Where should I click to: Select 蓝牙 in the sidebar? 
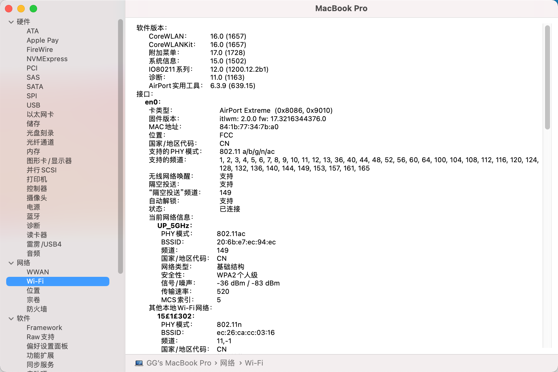(33, 217)
